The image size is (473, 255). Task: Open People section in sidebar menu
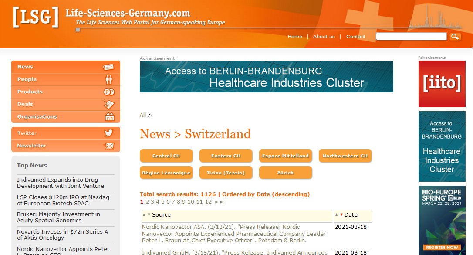[x=66, y=79]
